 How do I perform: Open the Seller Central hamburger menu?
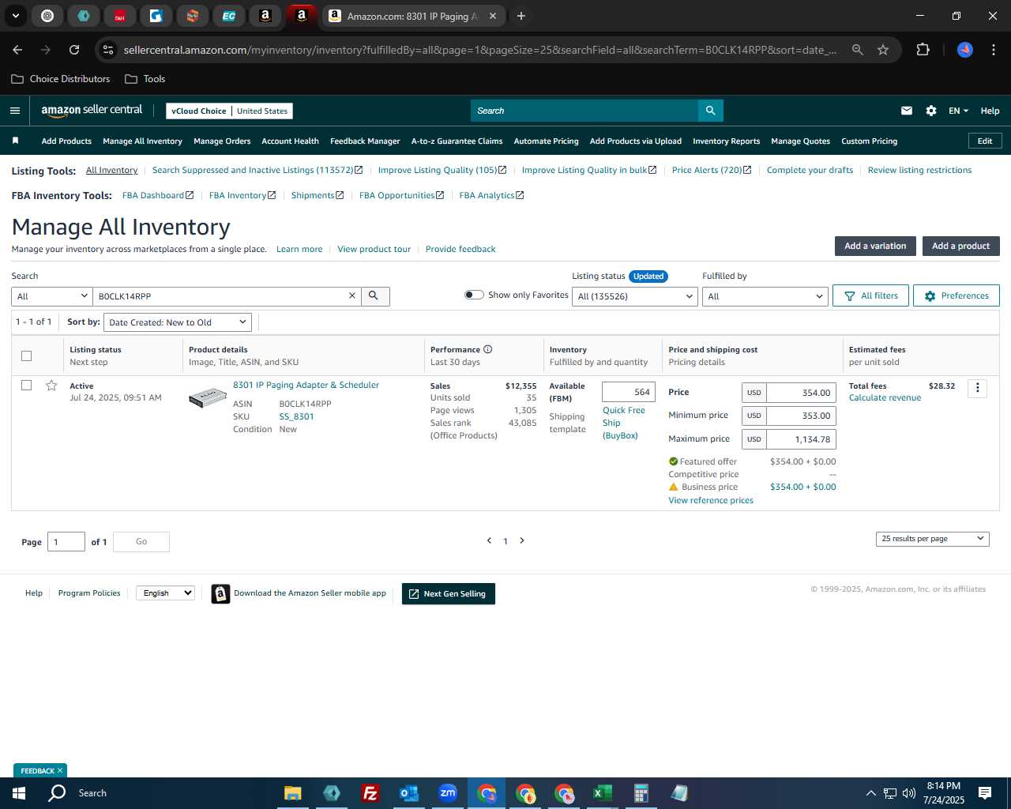(15, 111)
